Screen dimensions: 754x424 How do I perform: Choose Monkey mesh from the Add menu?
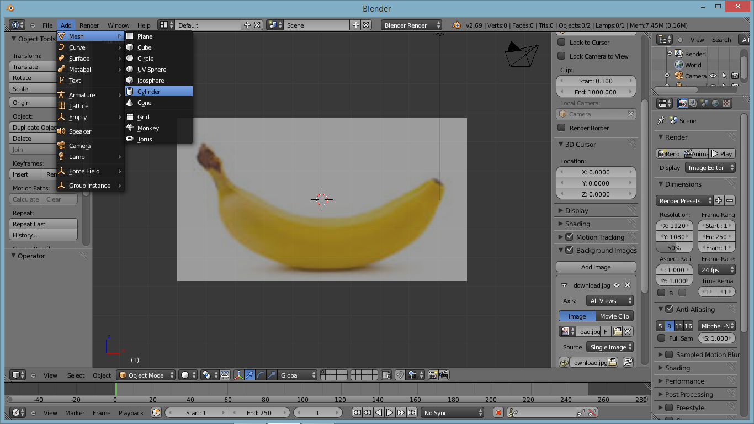(x=148, y=128)
